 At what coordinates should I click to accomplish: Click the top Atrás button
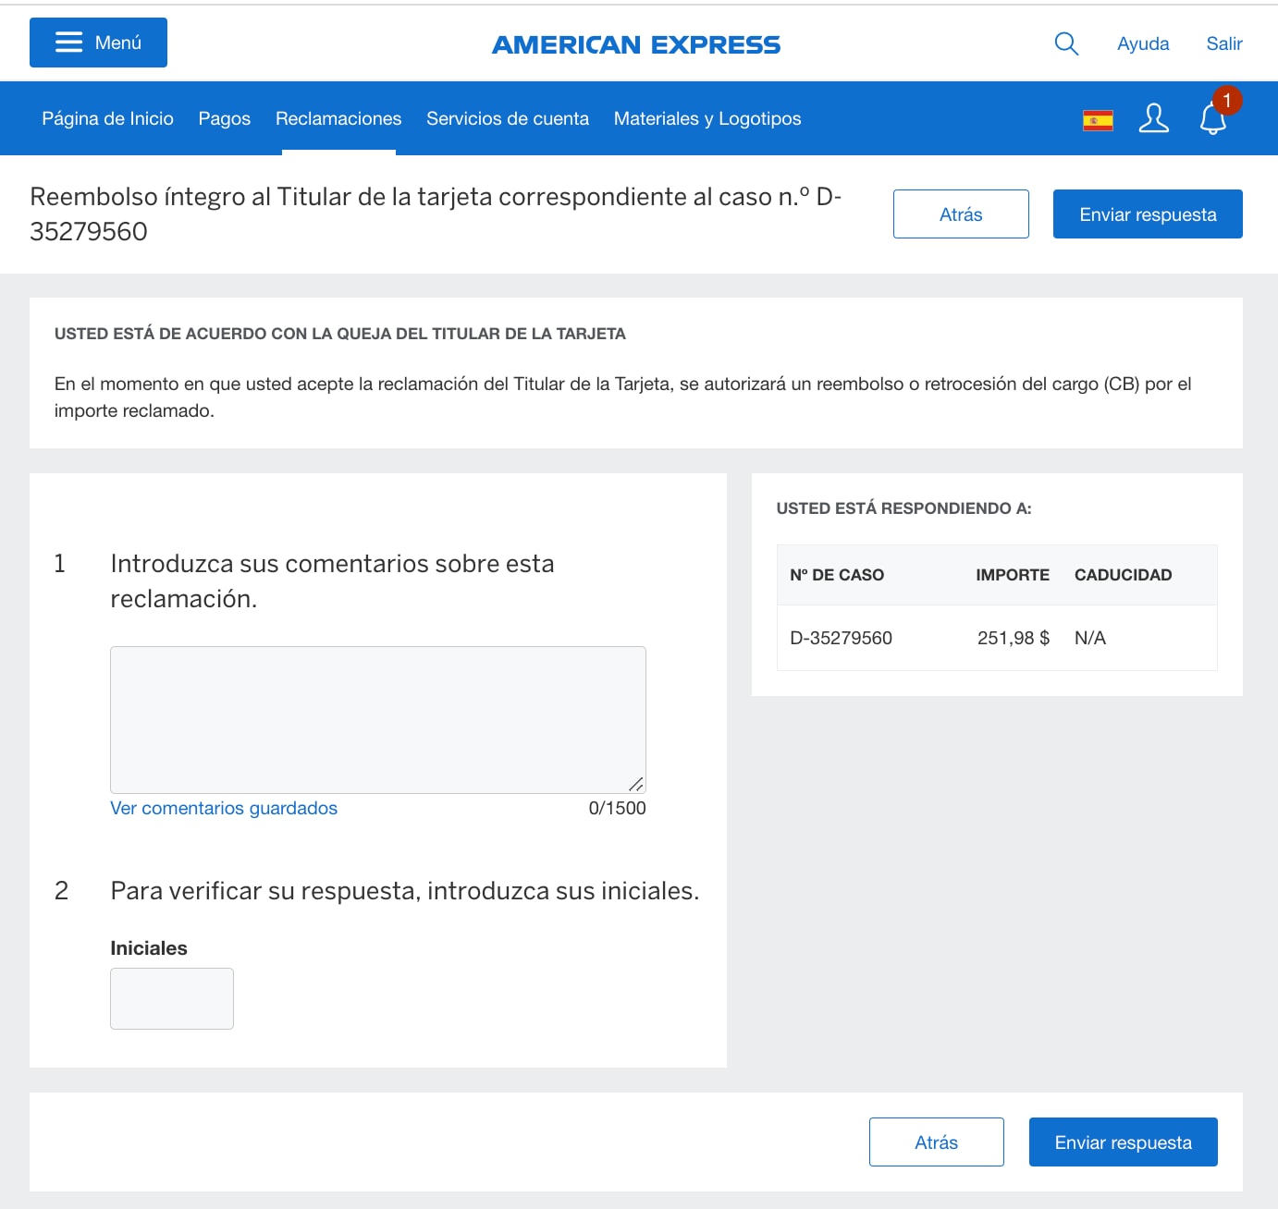pyautogui.click(x=961, y=214)
